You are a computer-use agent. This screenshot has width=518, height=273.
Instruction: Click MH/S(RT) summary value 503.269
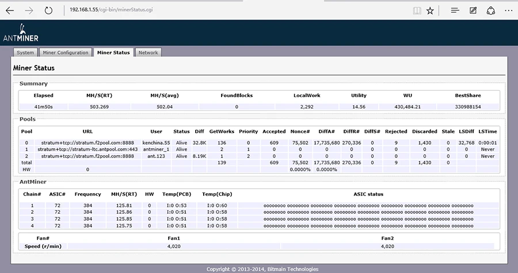click(99, 107)
